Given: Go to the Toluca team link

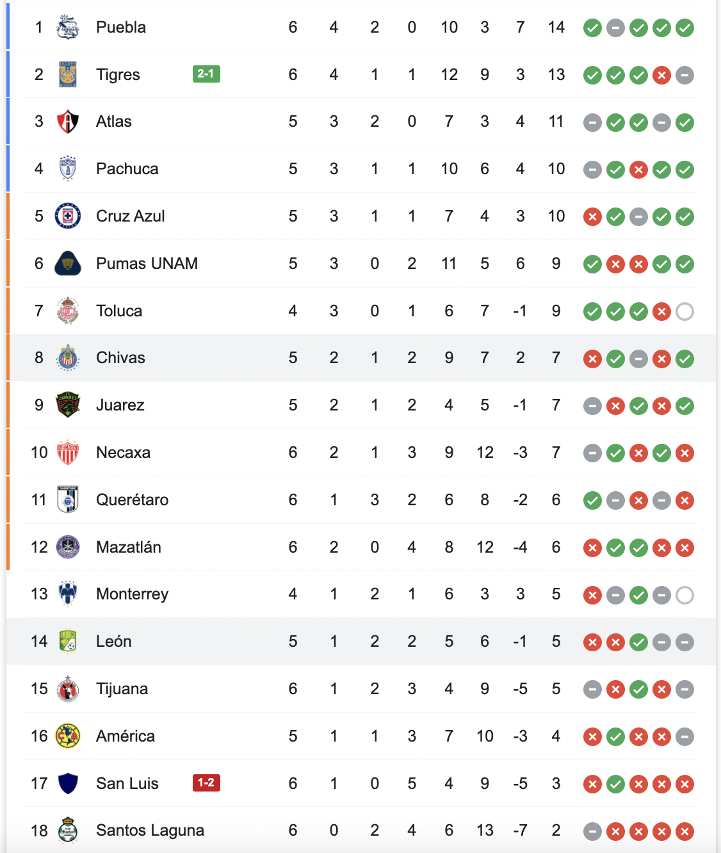Looking at the screenshot, I should [x=119, y=311].
